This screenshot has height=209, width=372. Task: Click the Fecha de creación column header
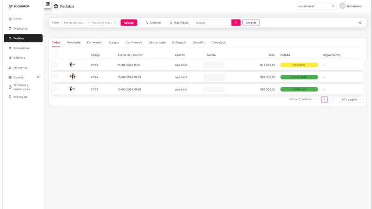pyautogui.click(x=131, y=55)
